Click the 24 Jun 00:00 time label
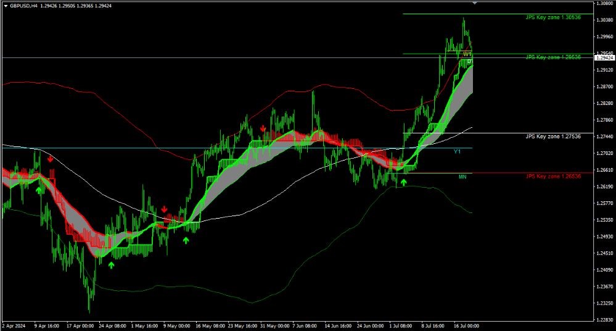The height and width of the screenshot is (331, 616). coord(371,326)
